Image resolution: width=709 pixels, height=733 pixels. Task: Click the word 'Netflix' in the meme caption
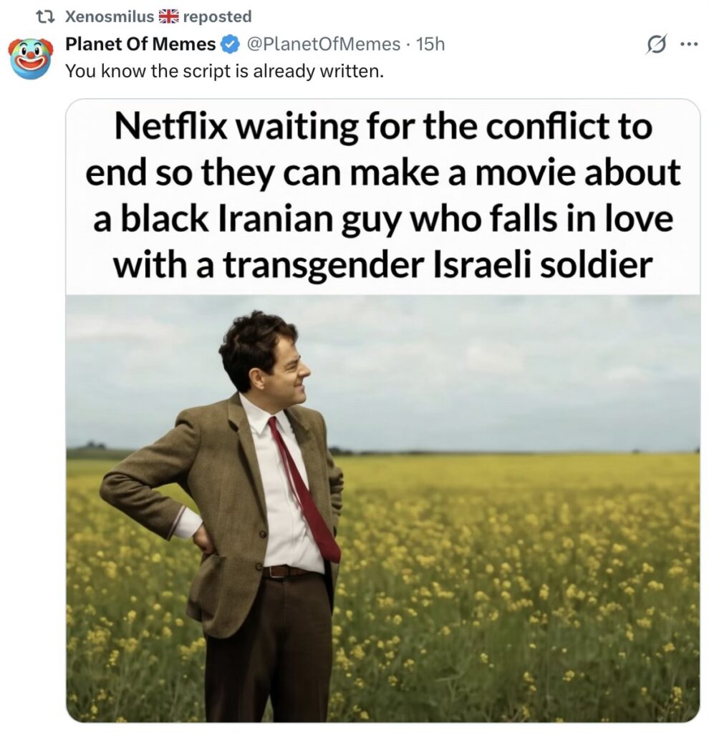[172, 127]
